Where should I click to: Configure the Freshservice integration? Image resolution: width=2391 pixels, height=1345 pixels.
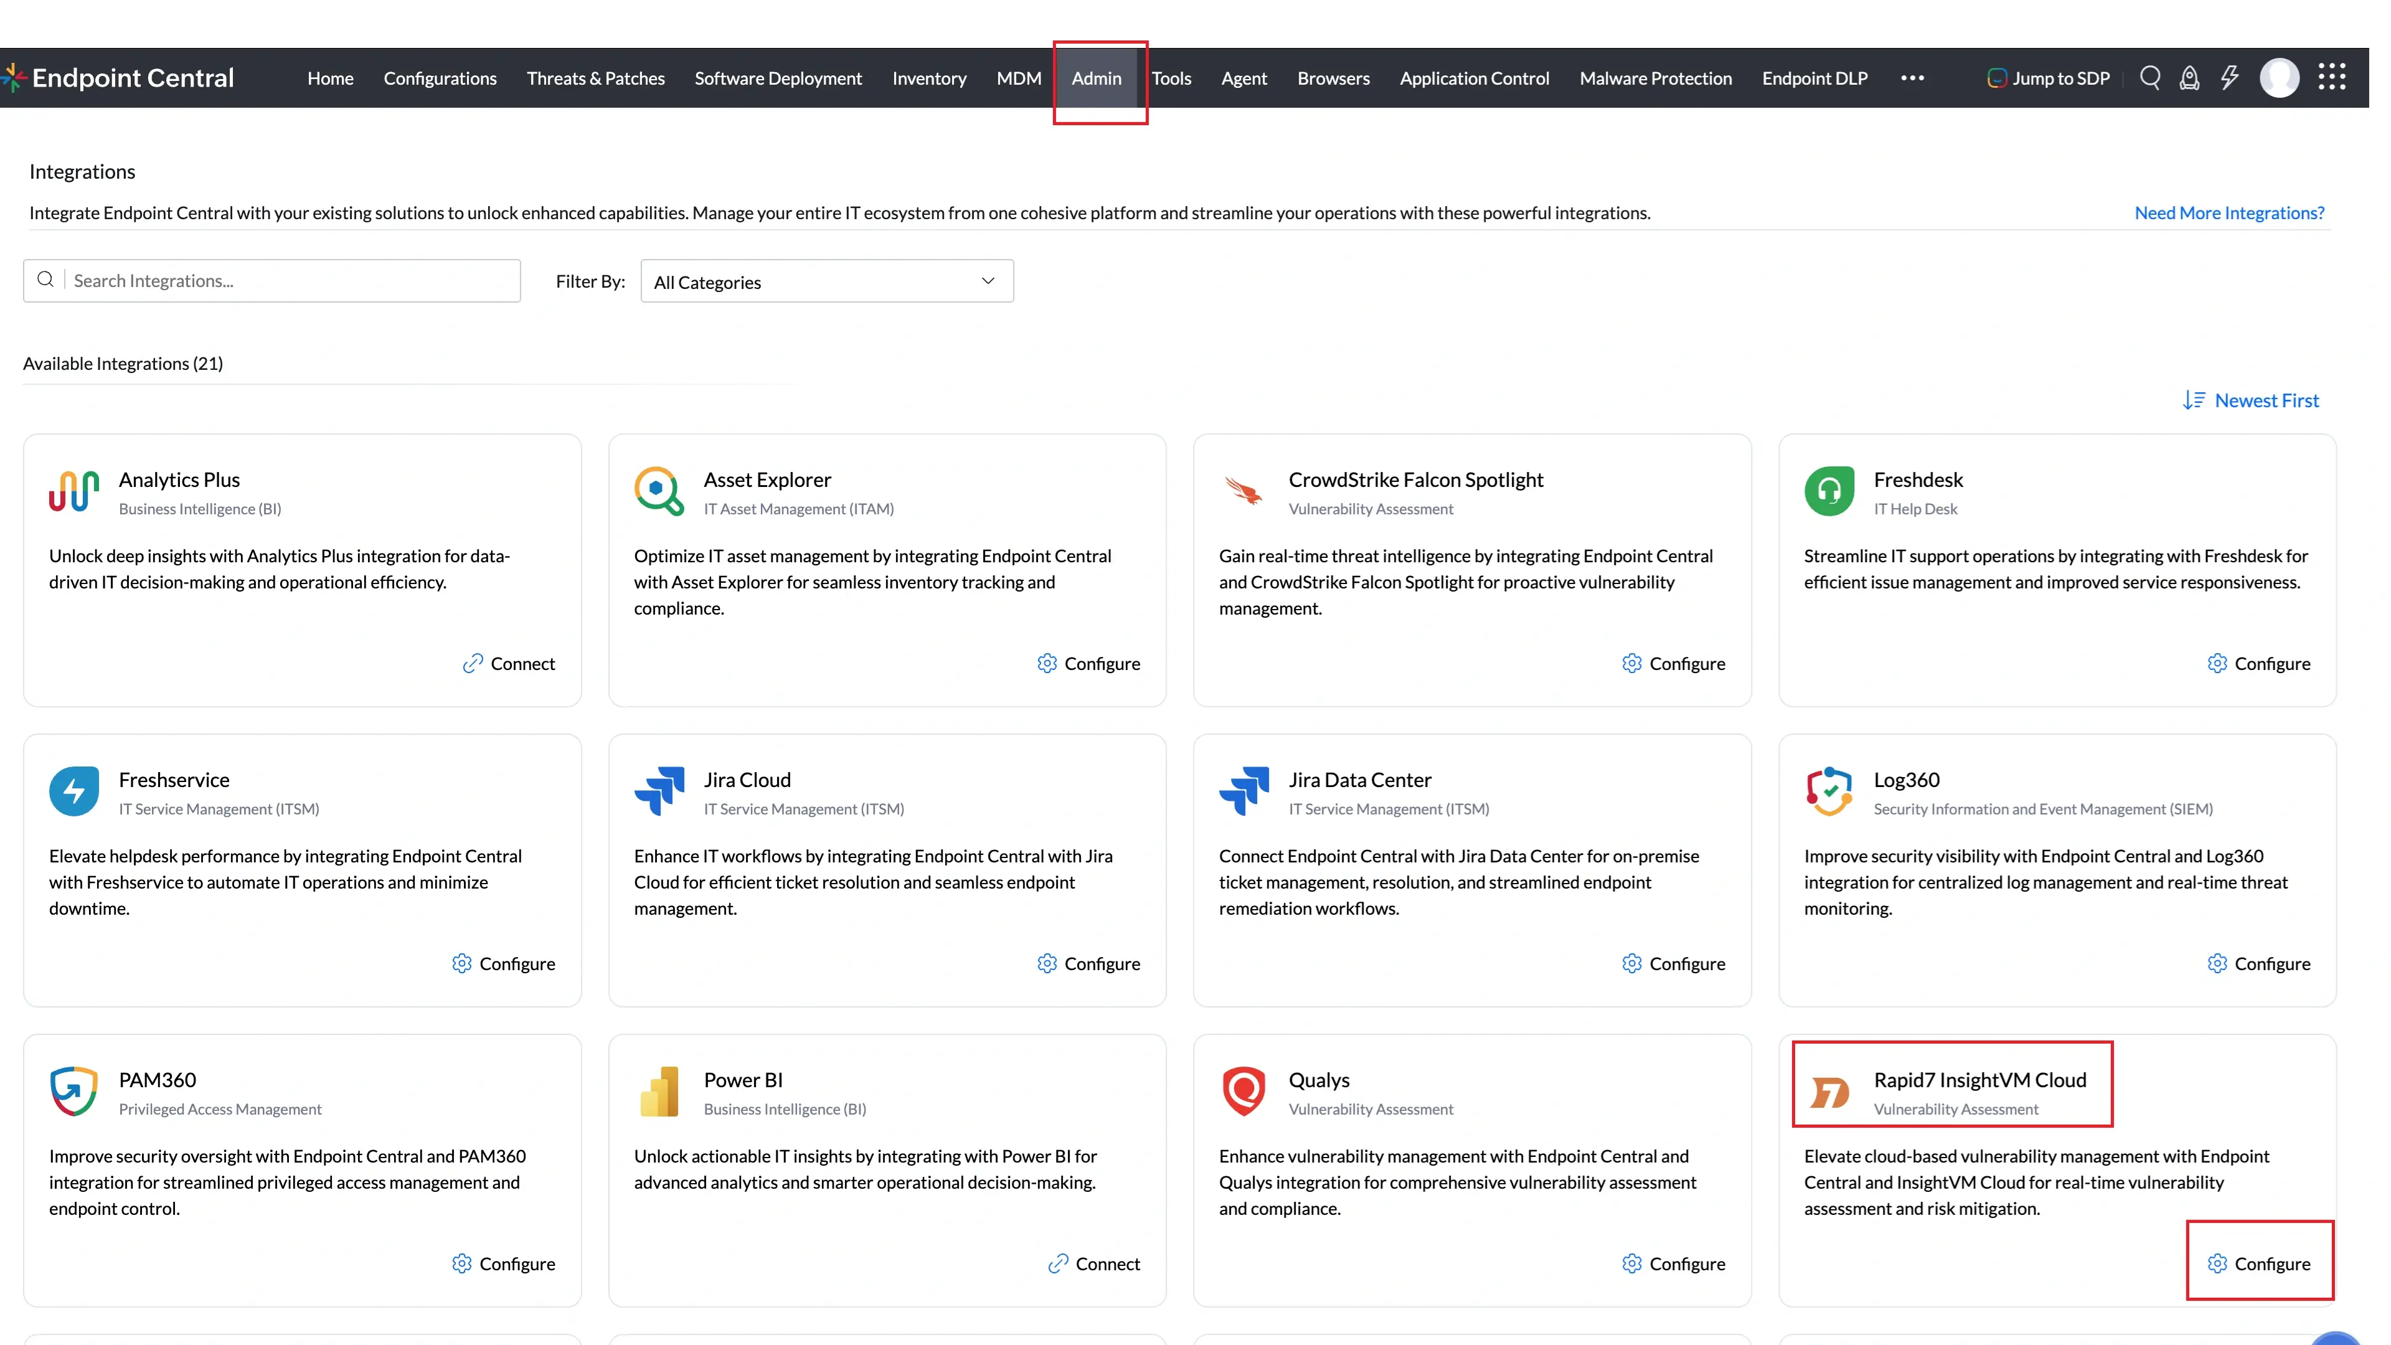tap(504, 963)
